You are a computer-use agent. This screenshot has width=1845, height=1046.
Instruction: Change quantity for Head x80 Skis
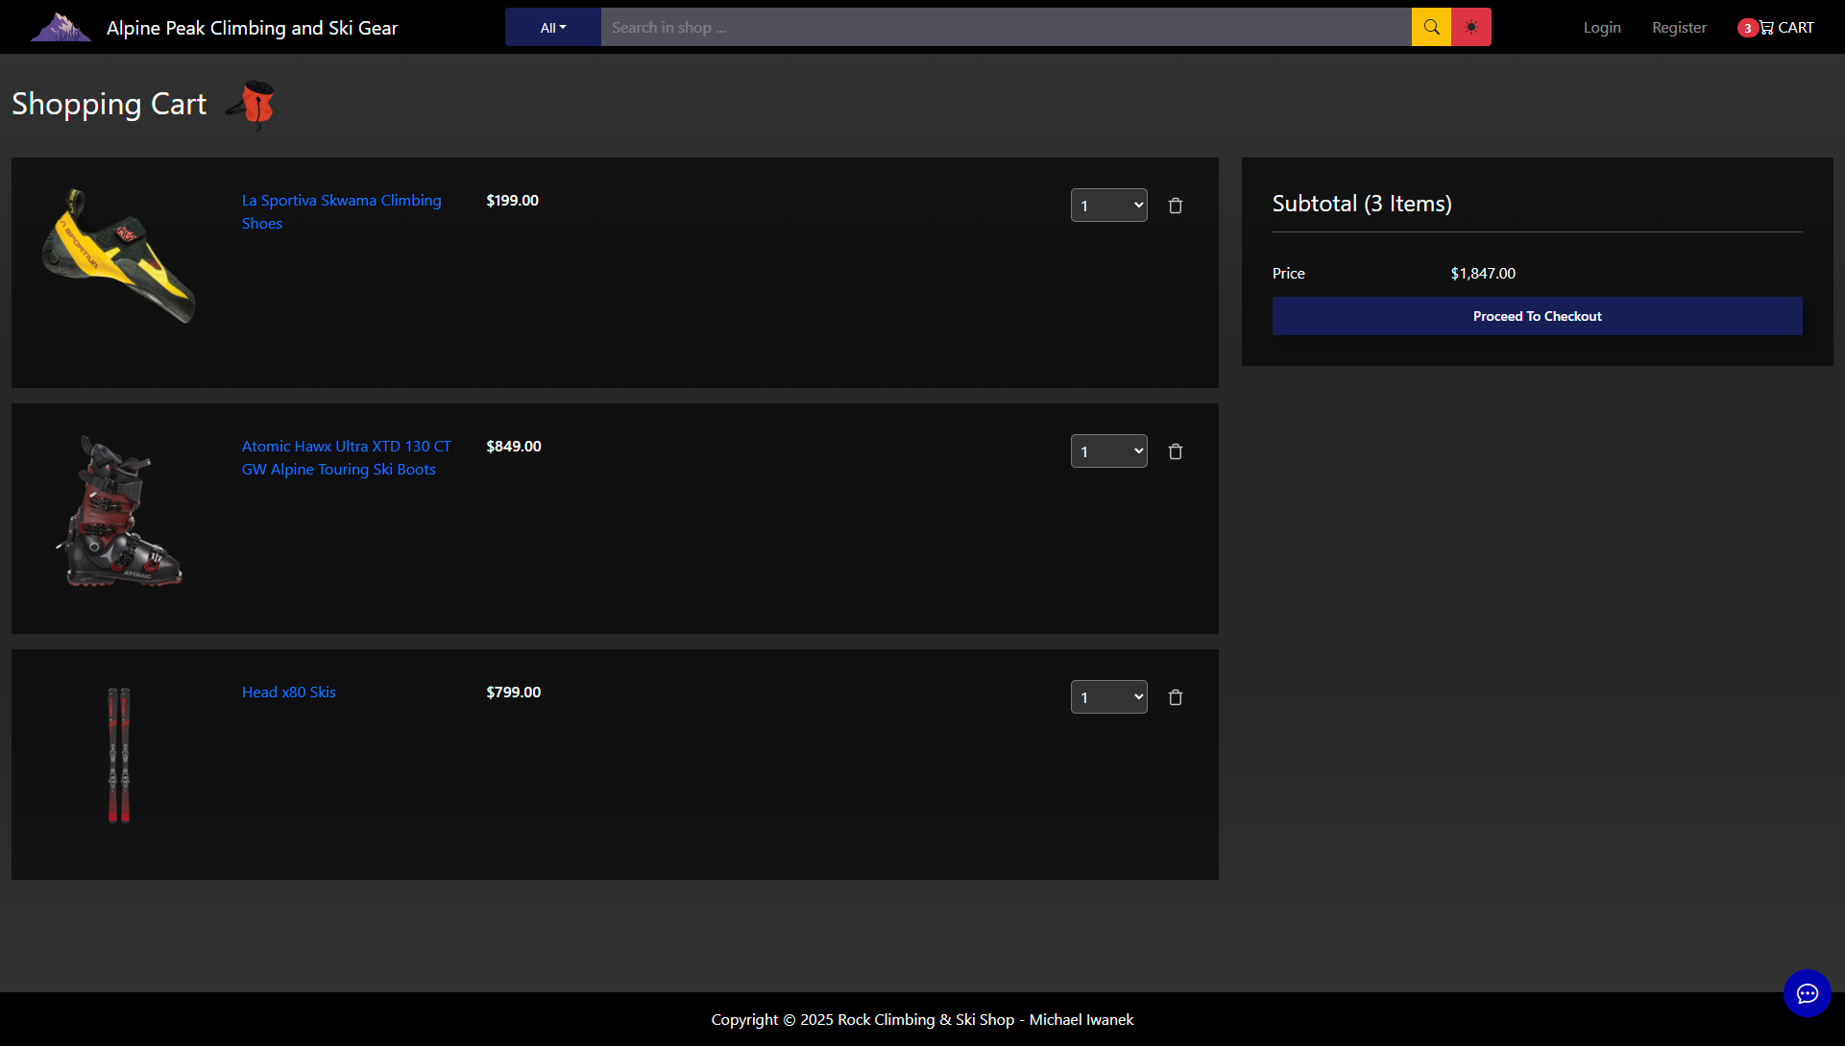click(x=1108, y=697)
